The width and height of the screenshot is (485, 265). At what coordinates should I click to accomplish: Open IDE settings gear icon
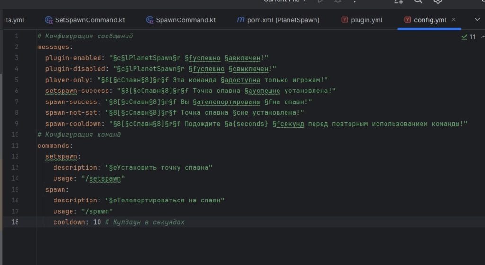438,1
